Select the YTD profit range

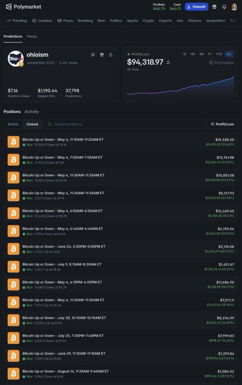click(x=219, y=54)
